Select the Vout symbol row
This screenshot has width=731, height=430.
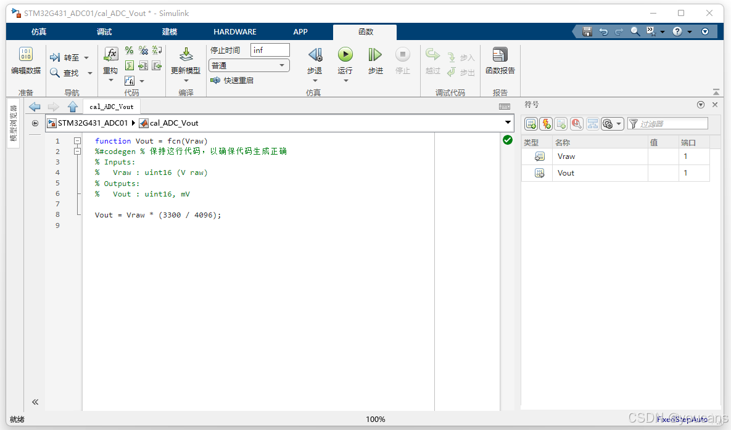pyautogui.click(x=616, y=173)
